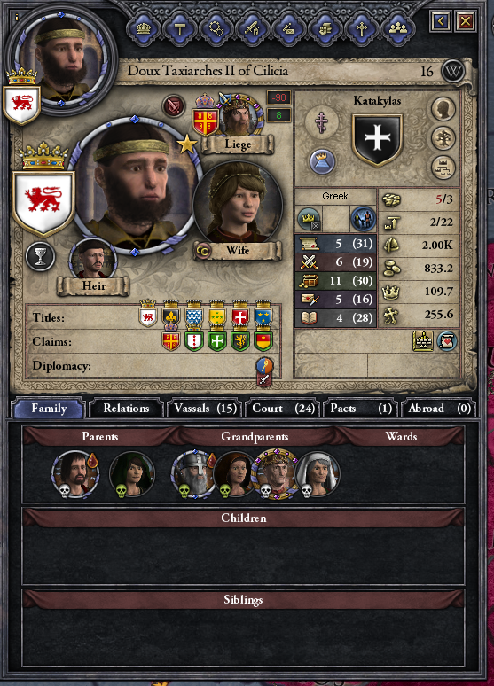Open the religion cross icon in top bar
The image size is (494, 686).
click(x=361, y=29)
